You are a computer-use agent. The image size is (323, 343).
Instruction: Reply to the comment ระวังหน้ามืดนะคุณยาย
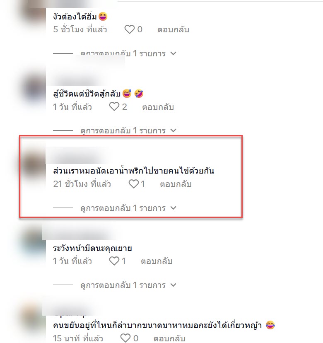pos(157,261)
